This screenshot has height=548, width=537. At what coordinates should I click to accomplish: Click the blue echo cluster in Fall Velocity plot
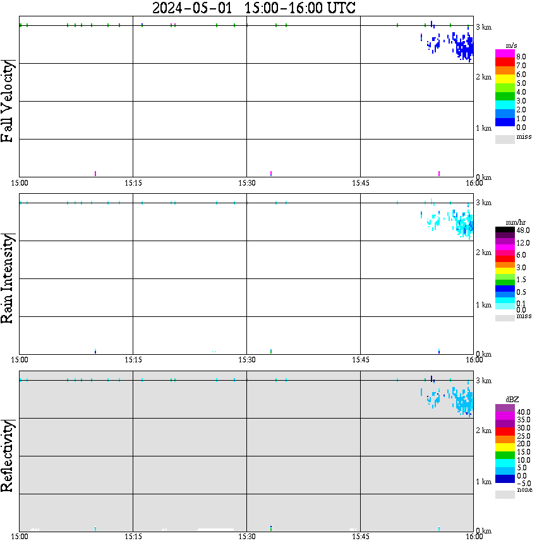point(464,47)
